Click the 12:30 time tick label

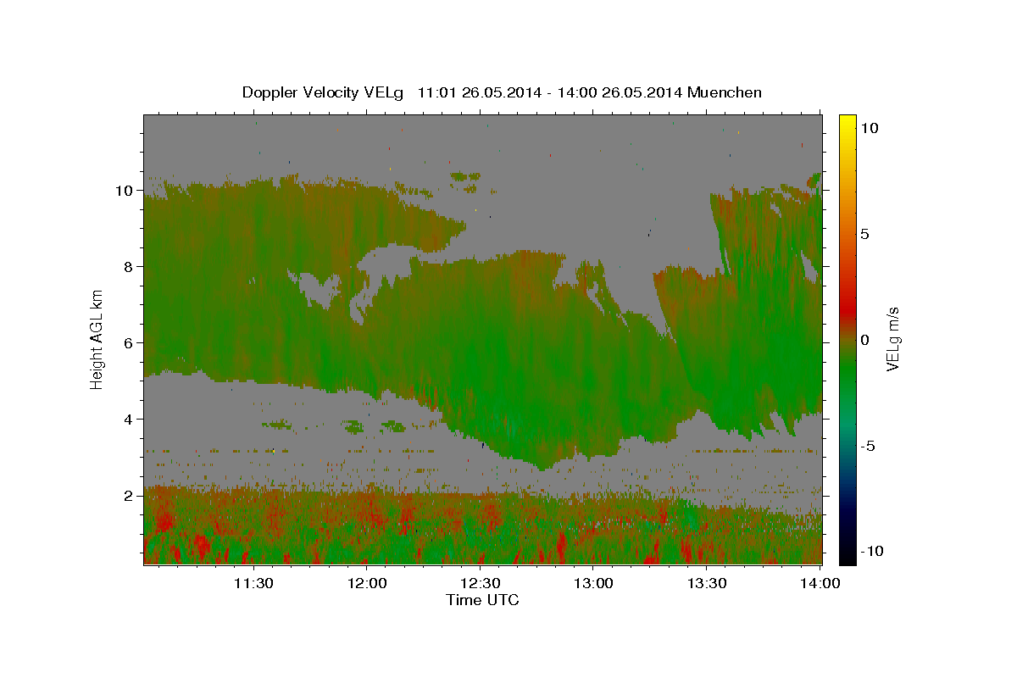click(x=480, y=583)
